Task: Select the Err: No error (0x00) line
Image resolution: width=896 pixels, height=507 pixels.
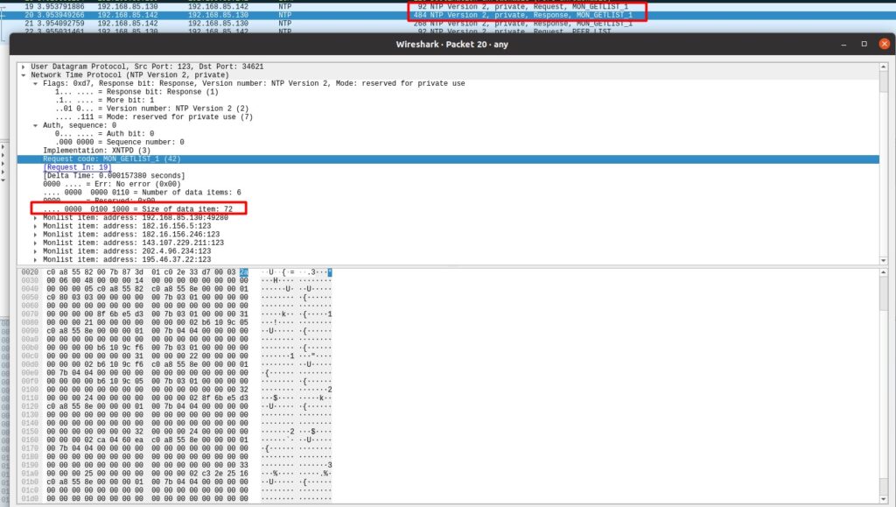Action: pos(111,184)
